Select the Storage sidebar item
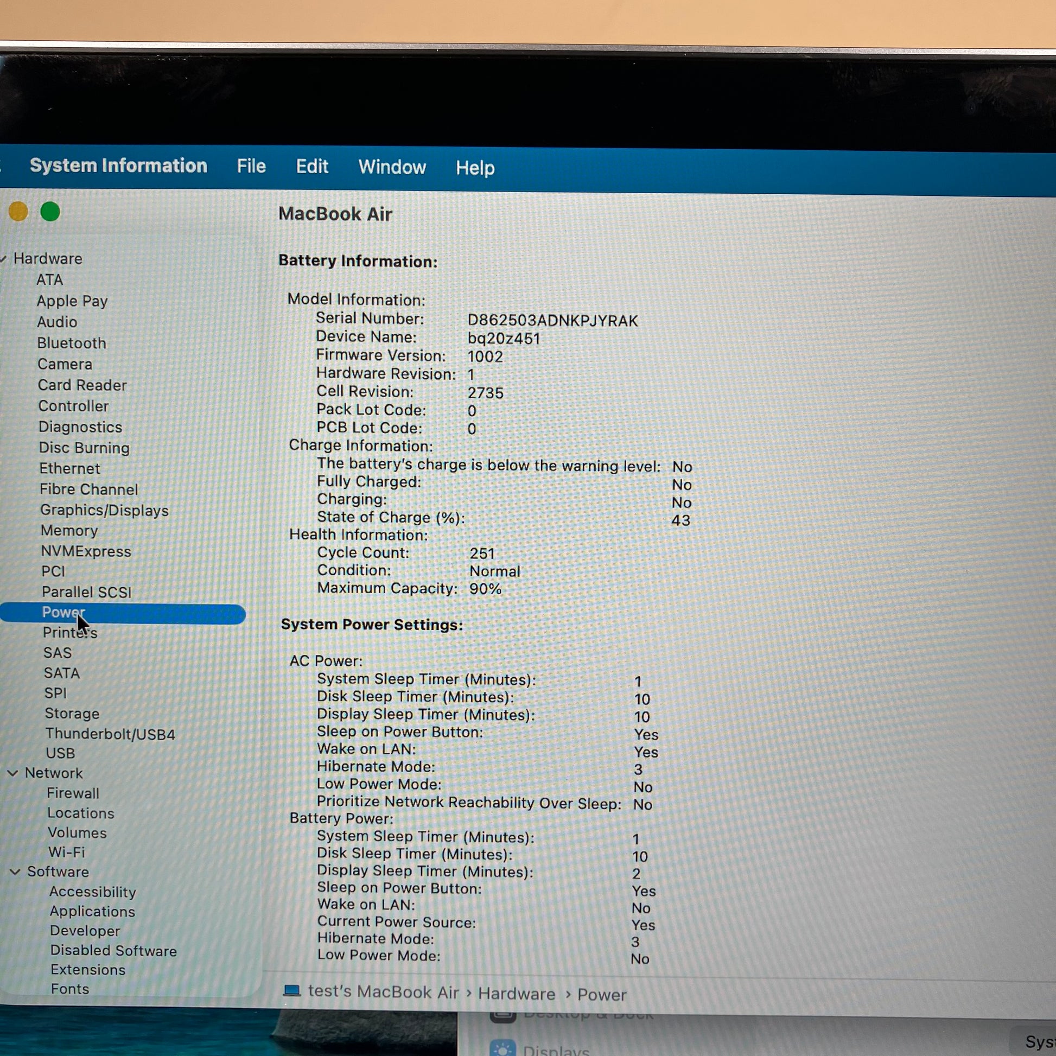Image resolution: width=1056 pixels, height=1056 pixels. 72,713
